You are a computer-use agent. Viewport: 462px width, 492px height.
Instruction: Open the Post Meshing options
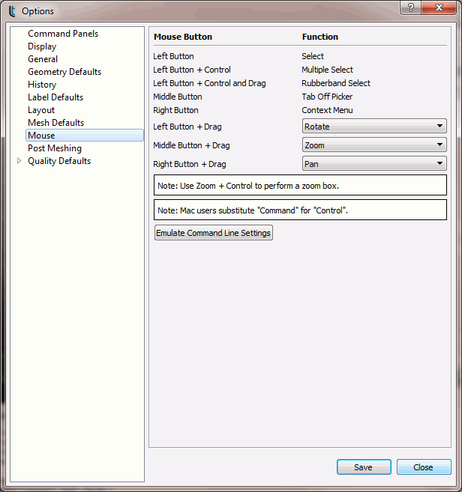pos(55,148)
